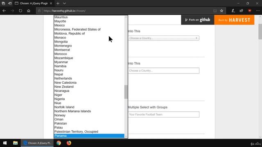Choose Northern Mariana Islands

click(89, 111)
